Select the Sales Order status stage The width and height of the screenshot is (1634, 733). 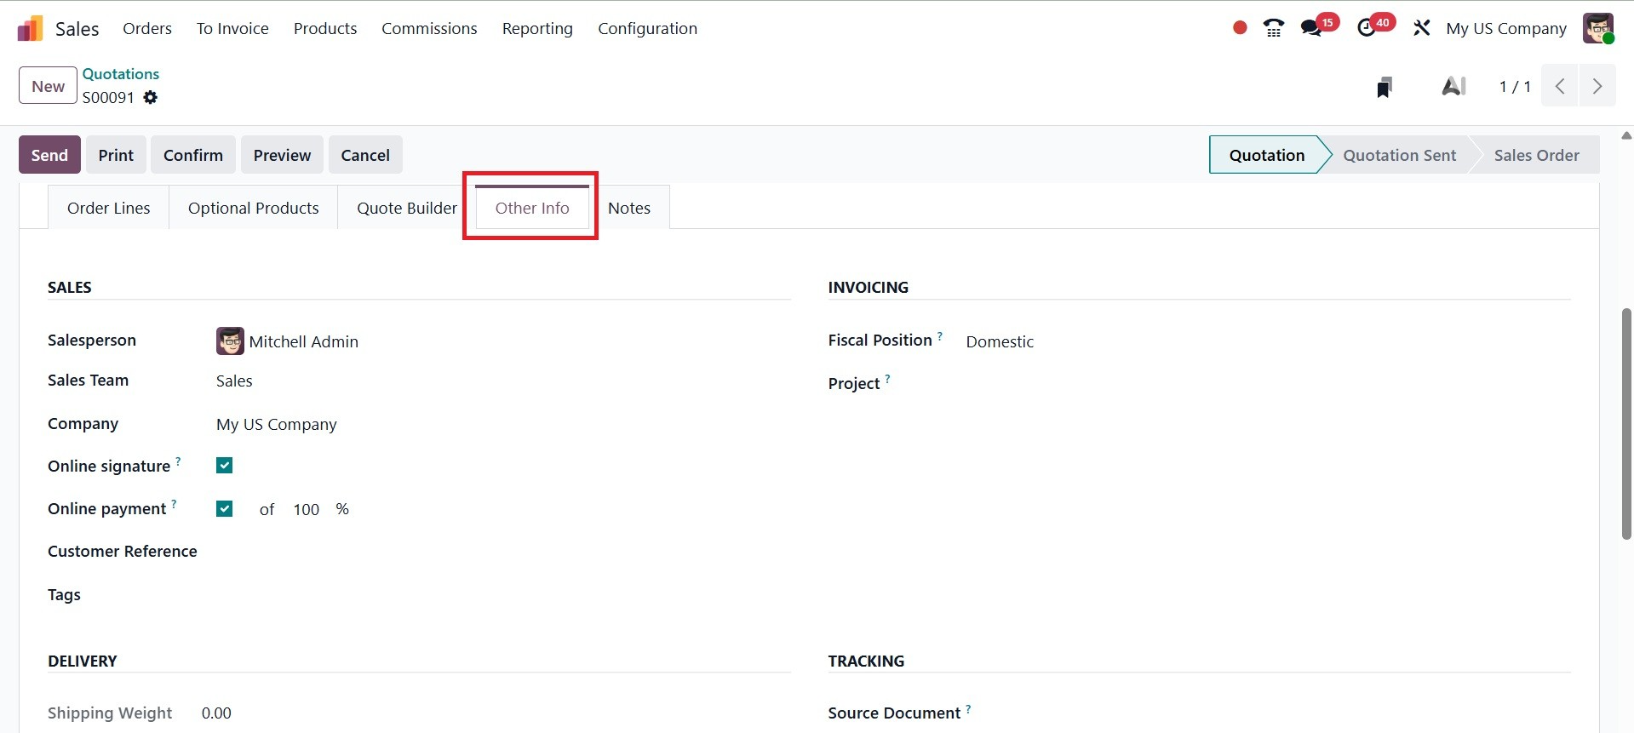click(x=1536, y=155)
